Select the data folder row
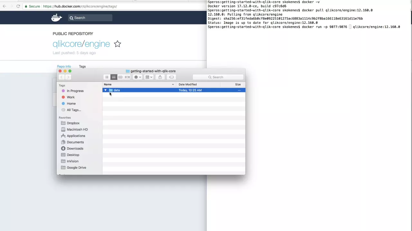The width and height of the screenshot is (412, 231). (x=174, y=90)
